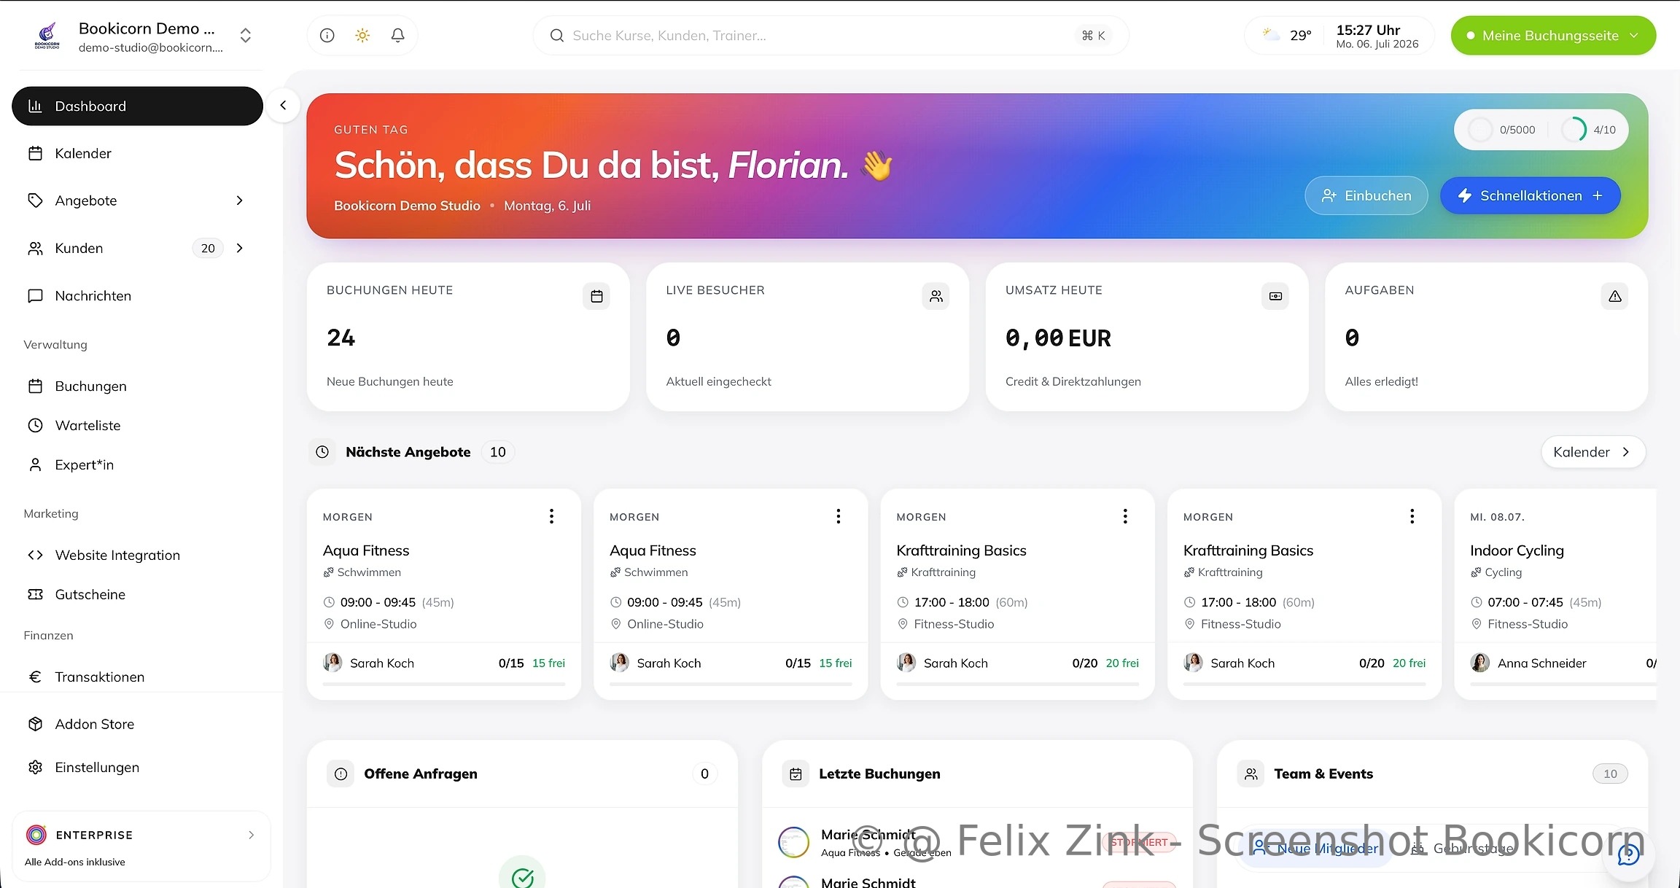This screenshot has height=888, width=1680.
Task: Open the chat support bubble icon
Action: click(x=1628, y=854)
